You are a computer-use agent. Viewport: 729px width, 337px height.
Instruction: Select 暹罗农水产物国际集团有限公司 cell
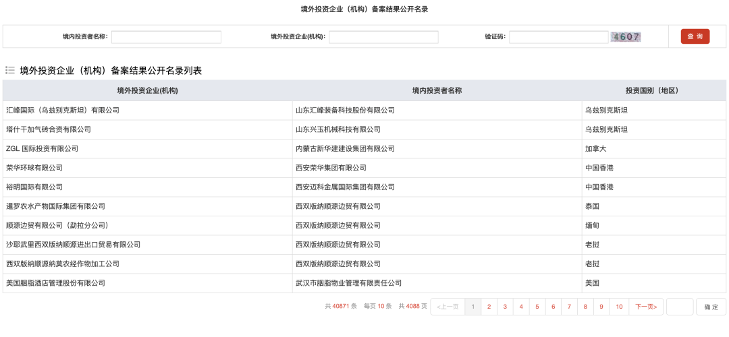(x=147, y=206)
